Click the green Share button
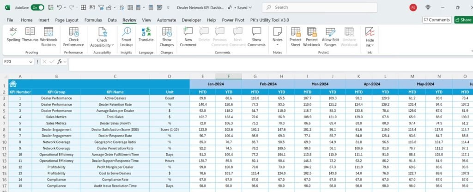Screen dimensions: 473x192 click(463, 20)
